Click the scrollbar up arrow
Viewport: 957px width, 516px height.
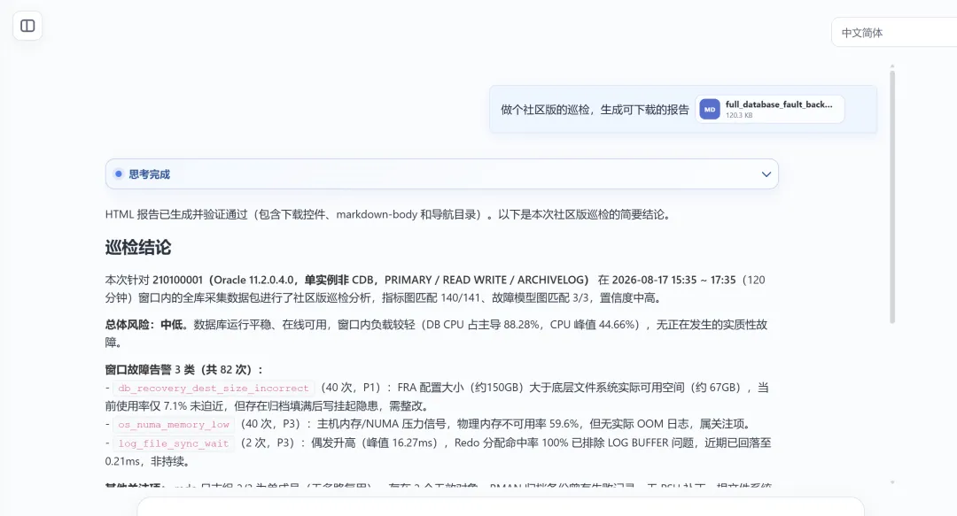[x=891, y=65]
